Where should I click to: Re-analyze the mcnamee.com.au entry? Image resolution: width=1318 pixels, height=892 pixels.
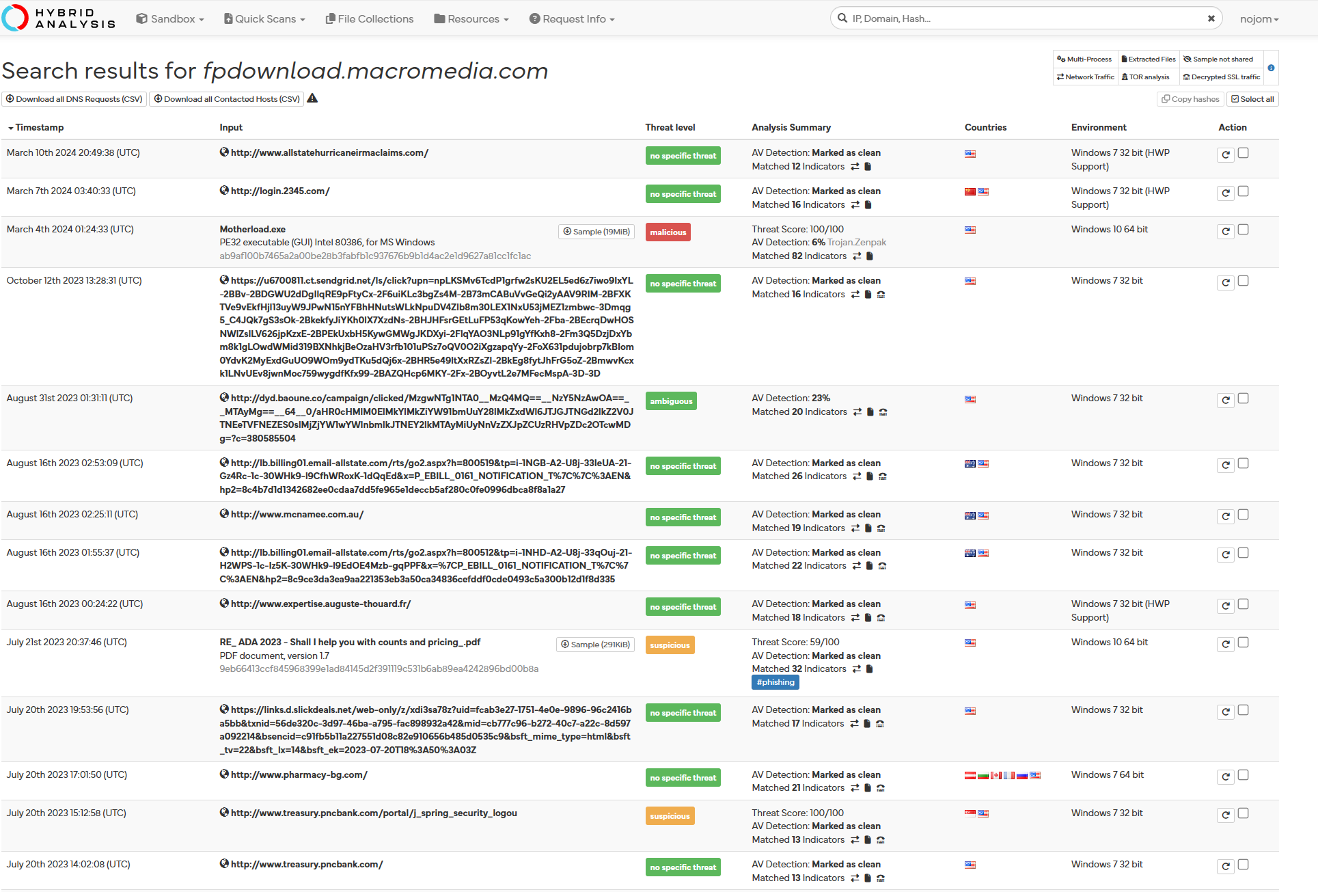coord(1226,516)
